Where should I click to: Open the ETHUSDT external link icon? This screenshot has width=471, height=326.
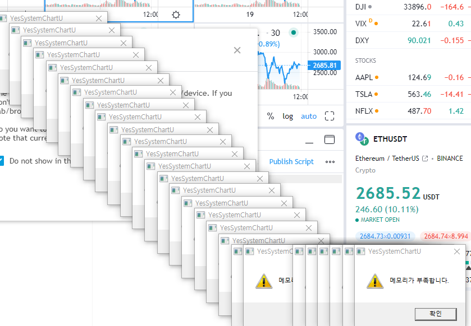pyautogui.click(x=425, y=159)
